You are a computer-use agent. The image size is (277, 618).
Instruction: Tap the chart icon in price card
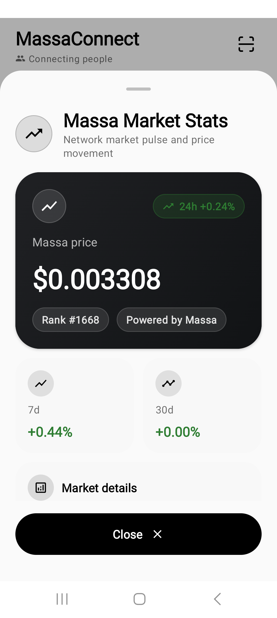(x=49, y=206)
